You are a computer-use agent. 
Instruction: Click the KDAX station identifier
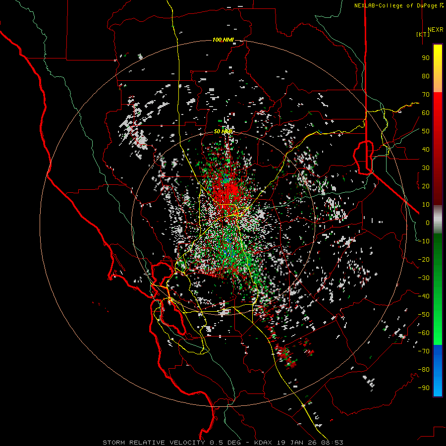click(x=263, y=443)
